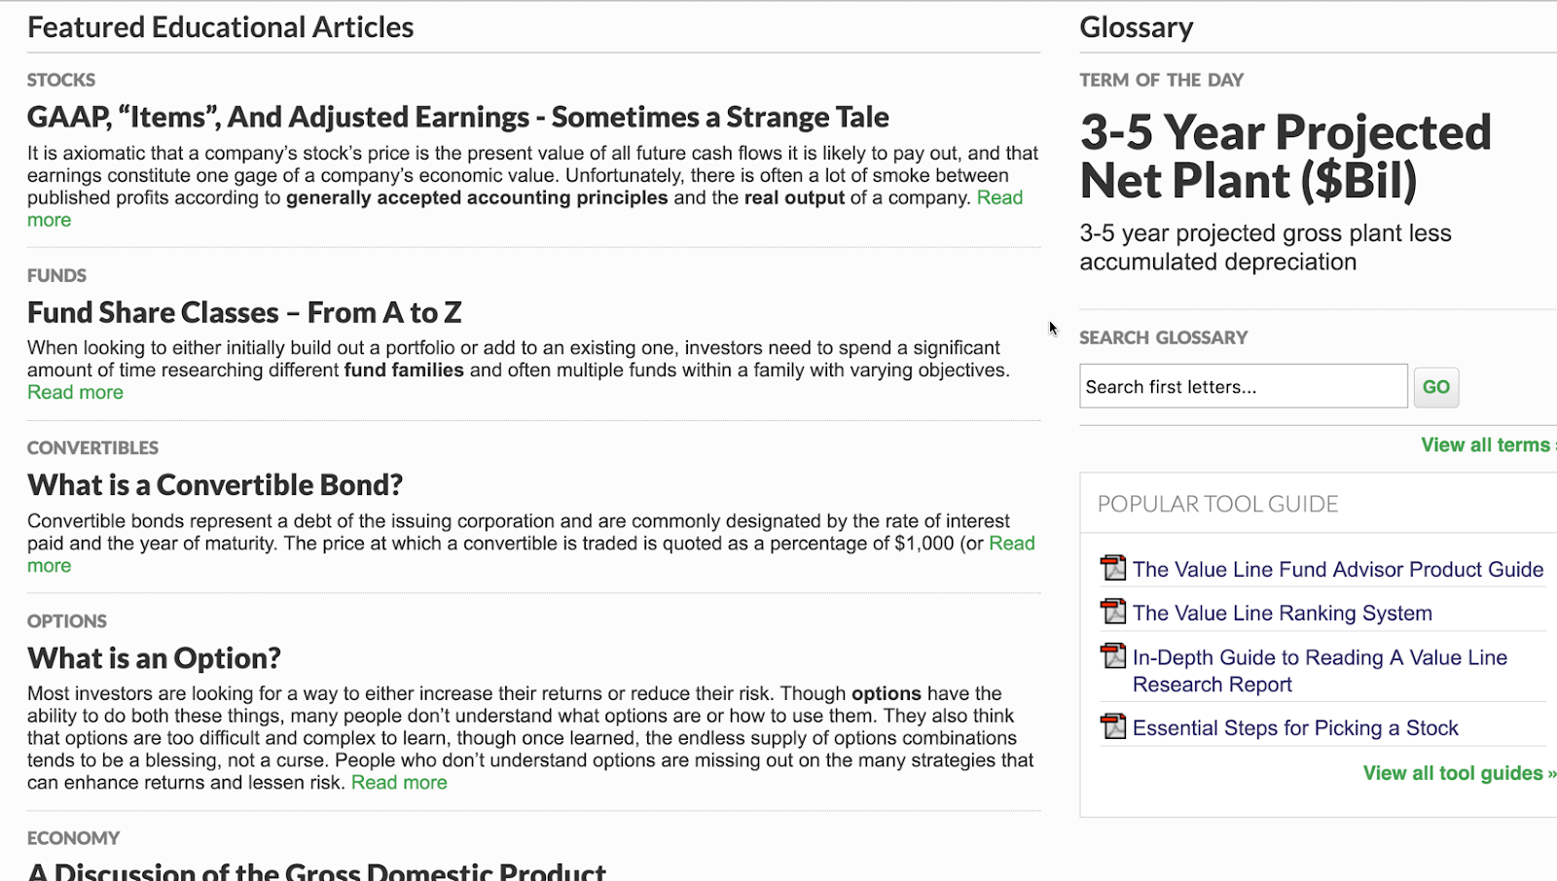This screenshot has width=1557, height=881.
Task: Open In-Depth Guide to Reading Research Report
Action: 1319,658
